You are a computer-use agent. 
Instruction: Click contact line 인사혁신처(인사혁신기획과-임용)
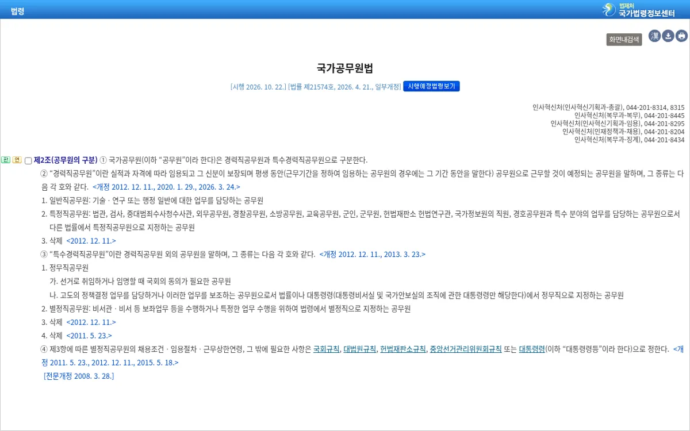click(x=618, y=123)
